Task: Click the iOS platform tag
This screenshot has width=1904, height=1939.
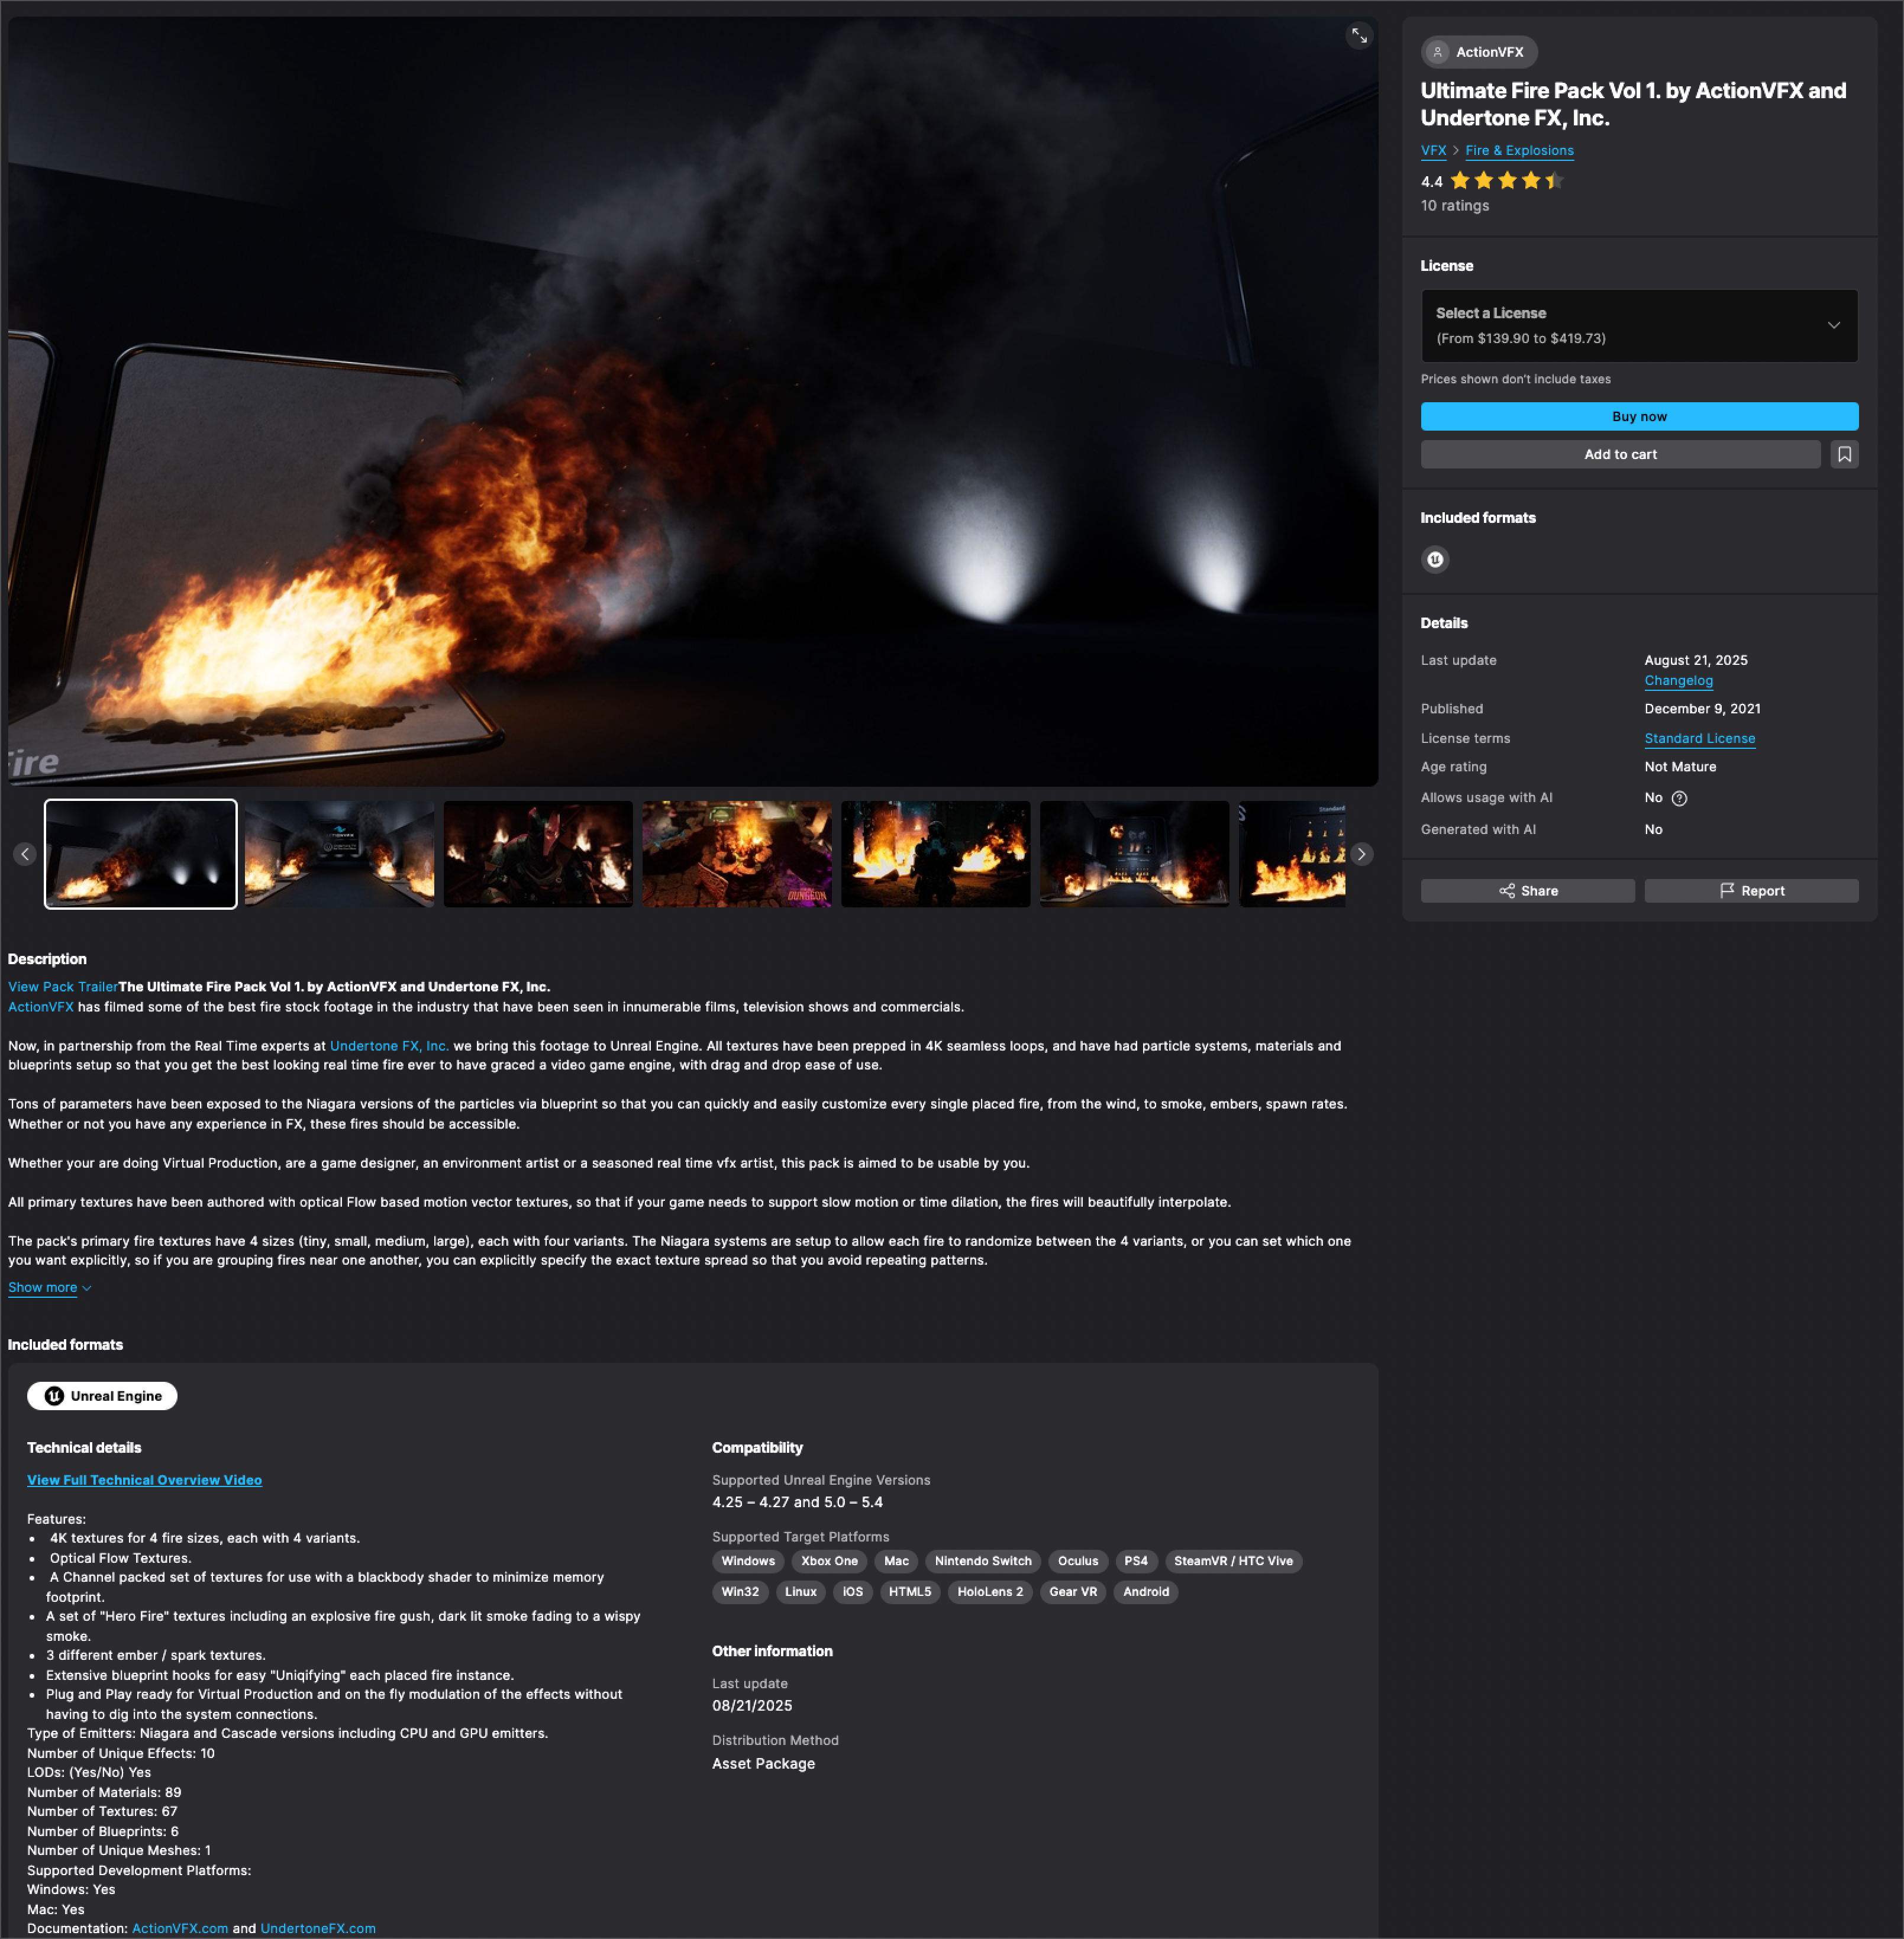Action: (x=853, y=1592)
